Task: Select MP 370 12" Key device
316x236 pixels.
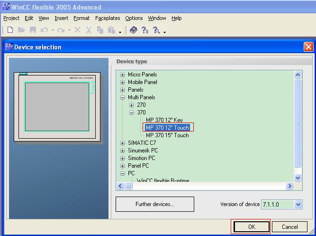Action: (164, 120)
